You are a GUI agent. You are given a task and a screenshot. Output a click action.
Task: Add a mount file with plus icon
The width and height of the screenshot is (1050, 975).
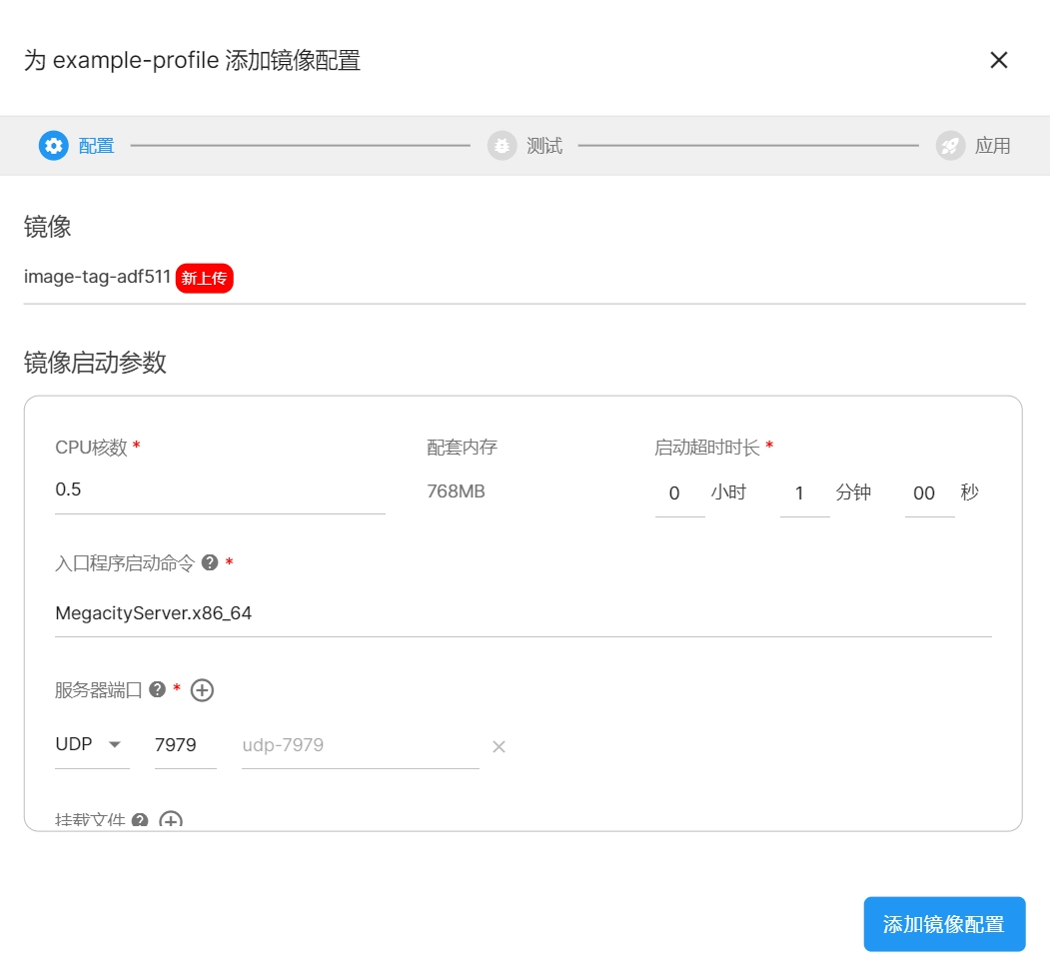click(x=171, y=820)
